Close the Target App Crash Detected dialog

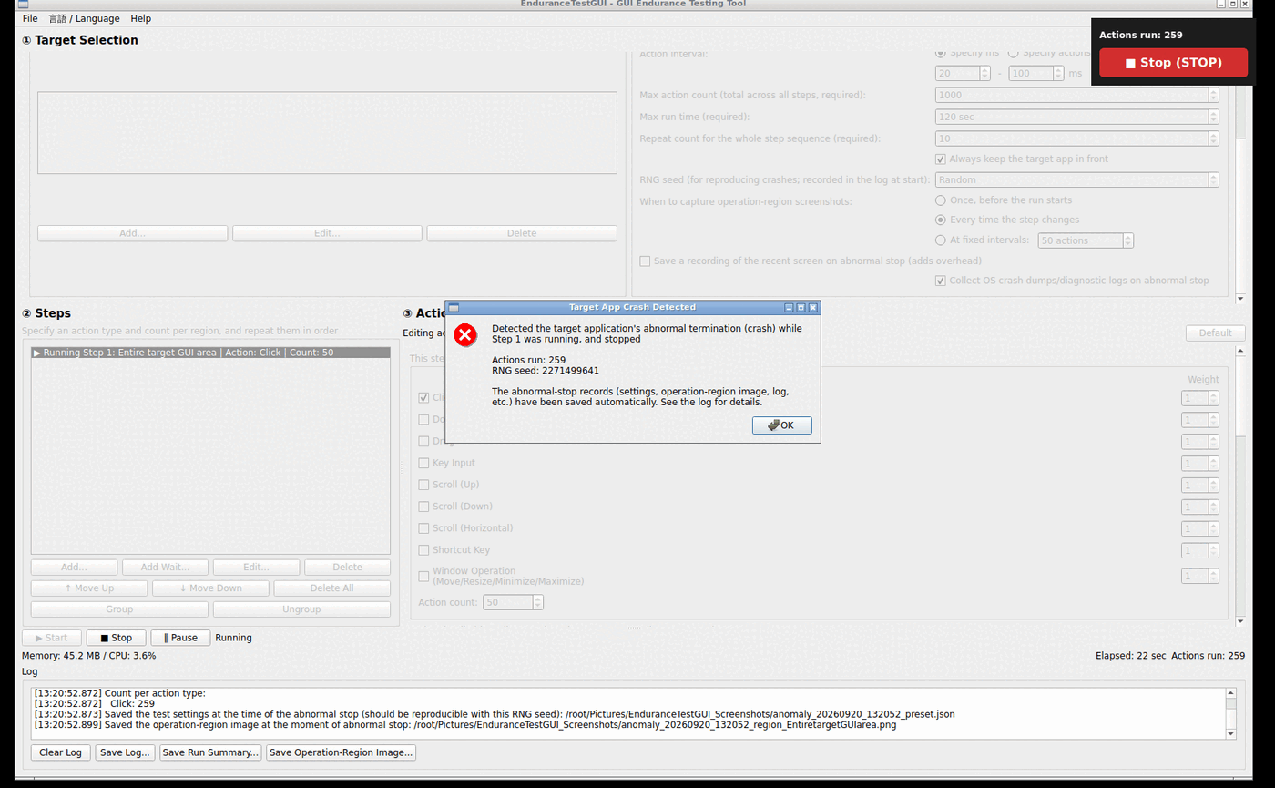pos(813,308)
